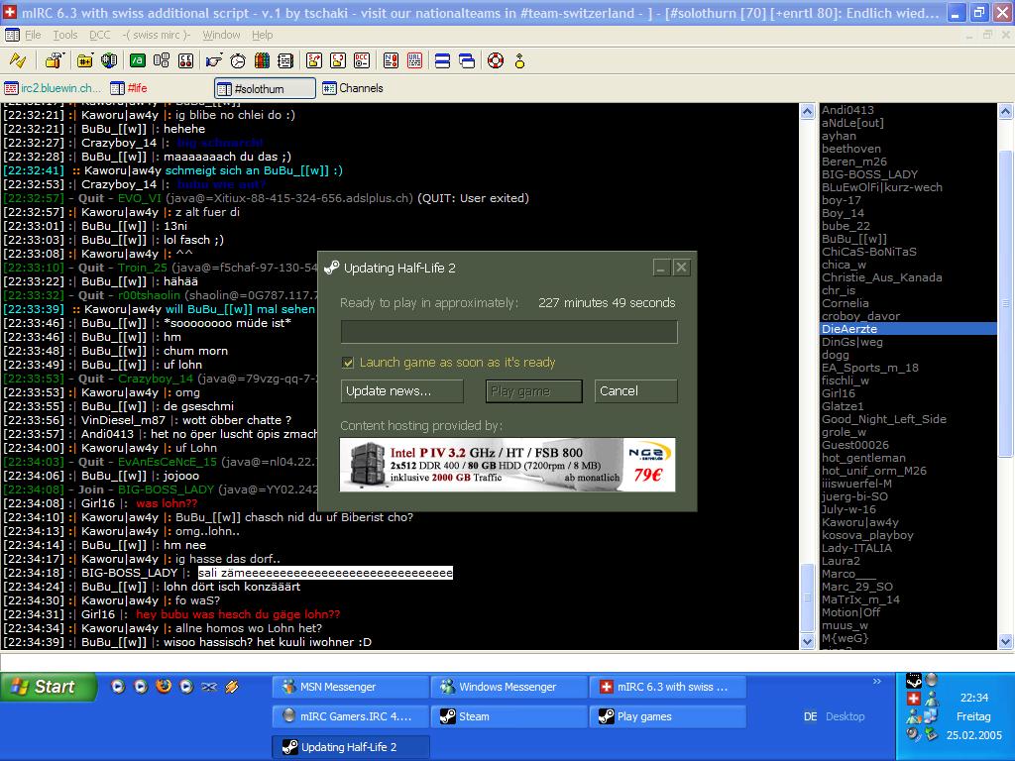The height and width of the screenshot is (761, 1015).
Task: Click the DE language indicator
Action: 810,716
